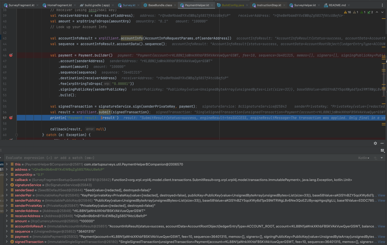Expand the address variable node
387x245 pixels.
pyautogui.click(x=7, y=169)
